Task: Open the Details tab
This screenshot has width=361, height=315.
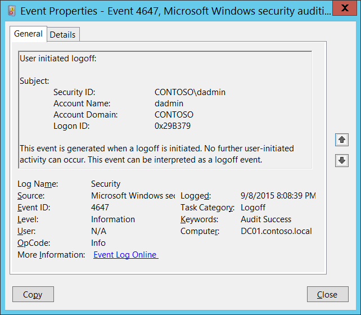Action: coord(62,35)
